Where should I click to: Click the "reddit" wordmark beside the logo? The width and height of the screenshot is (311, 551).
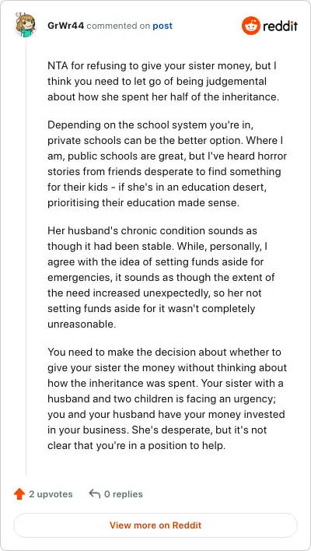(280, 26)
